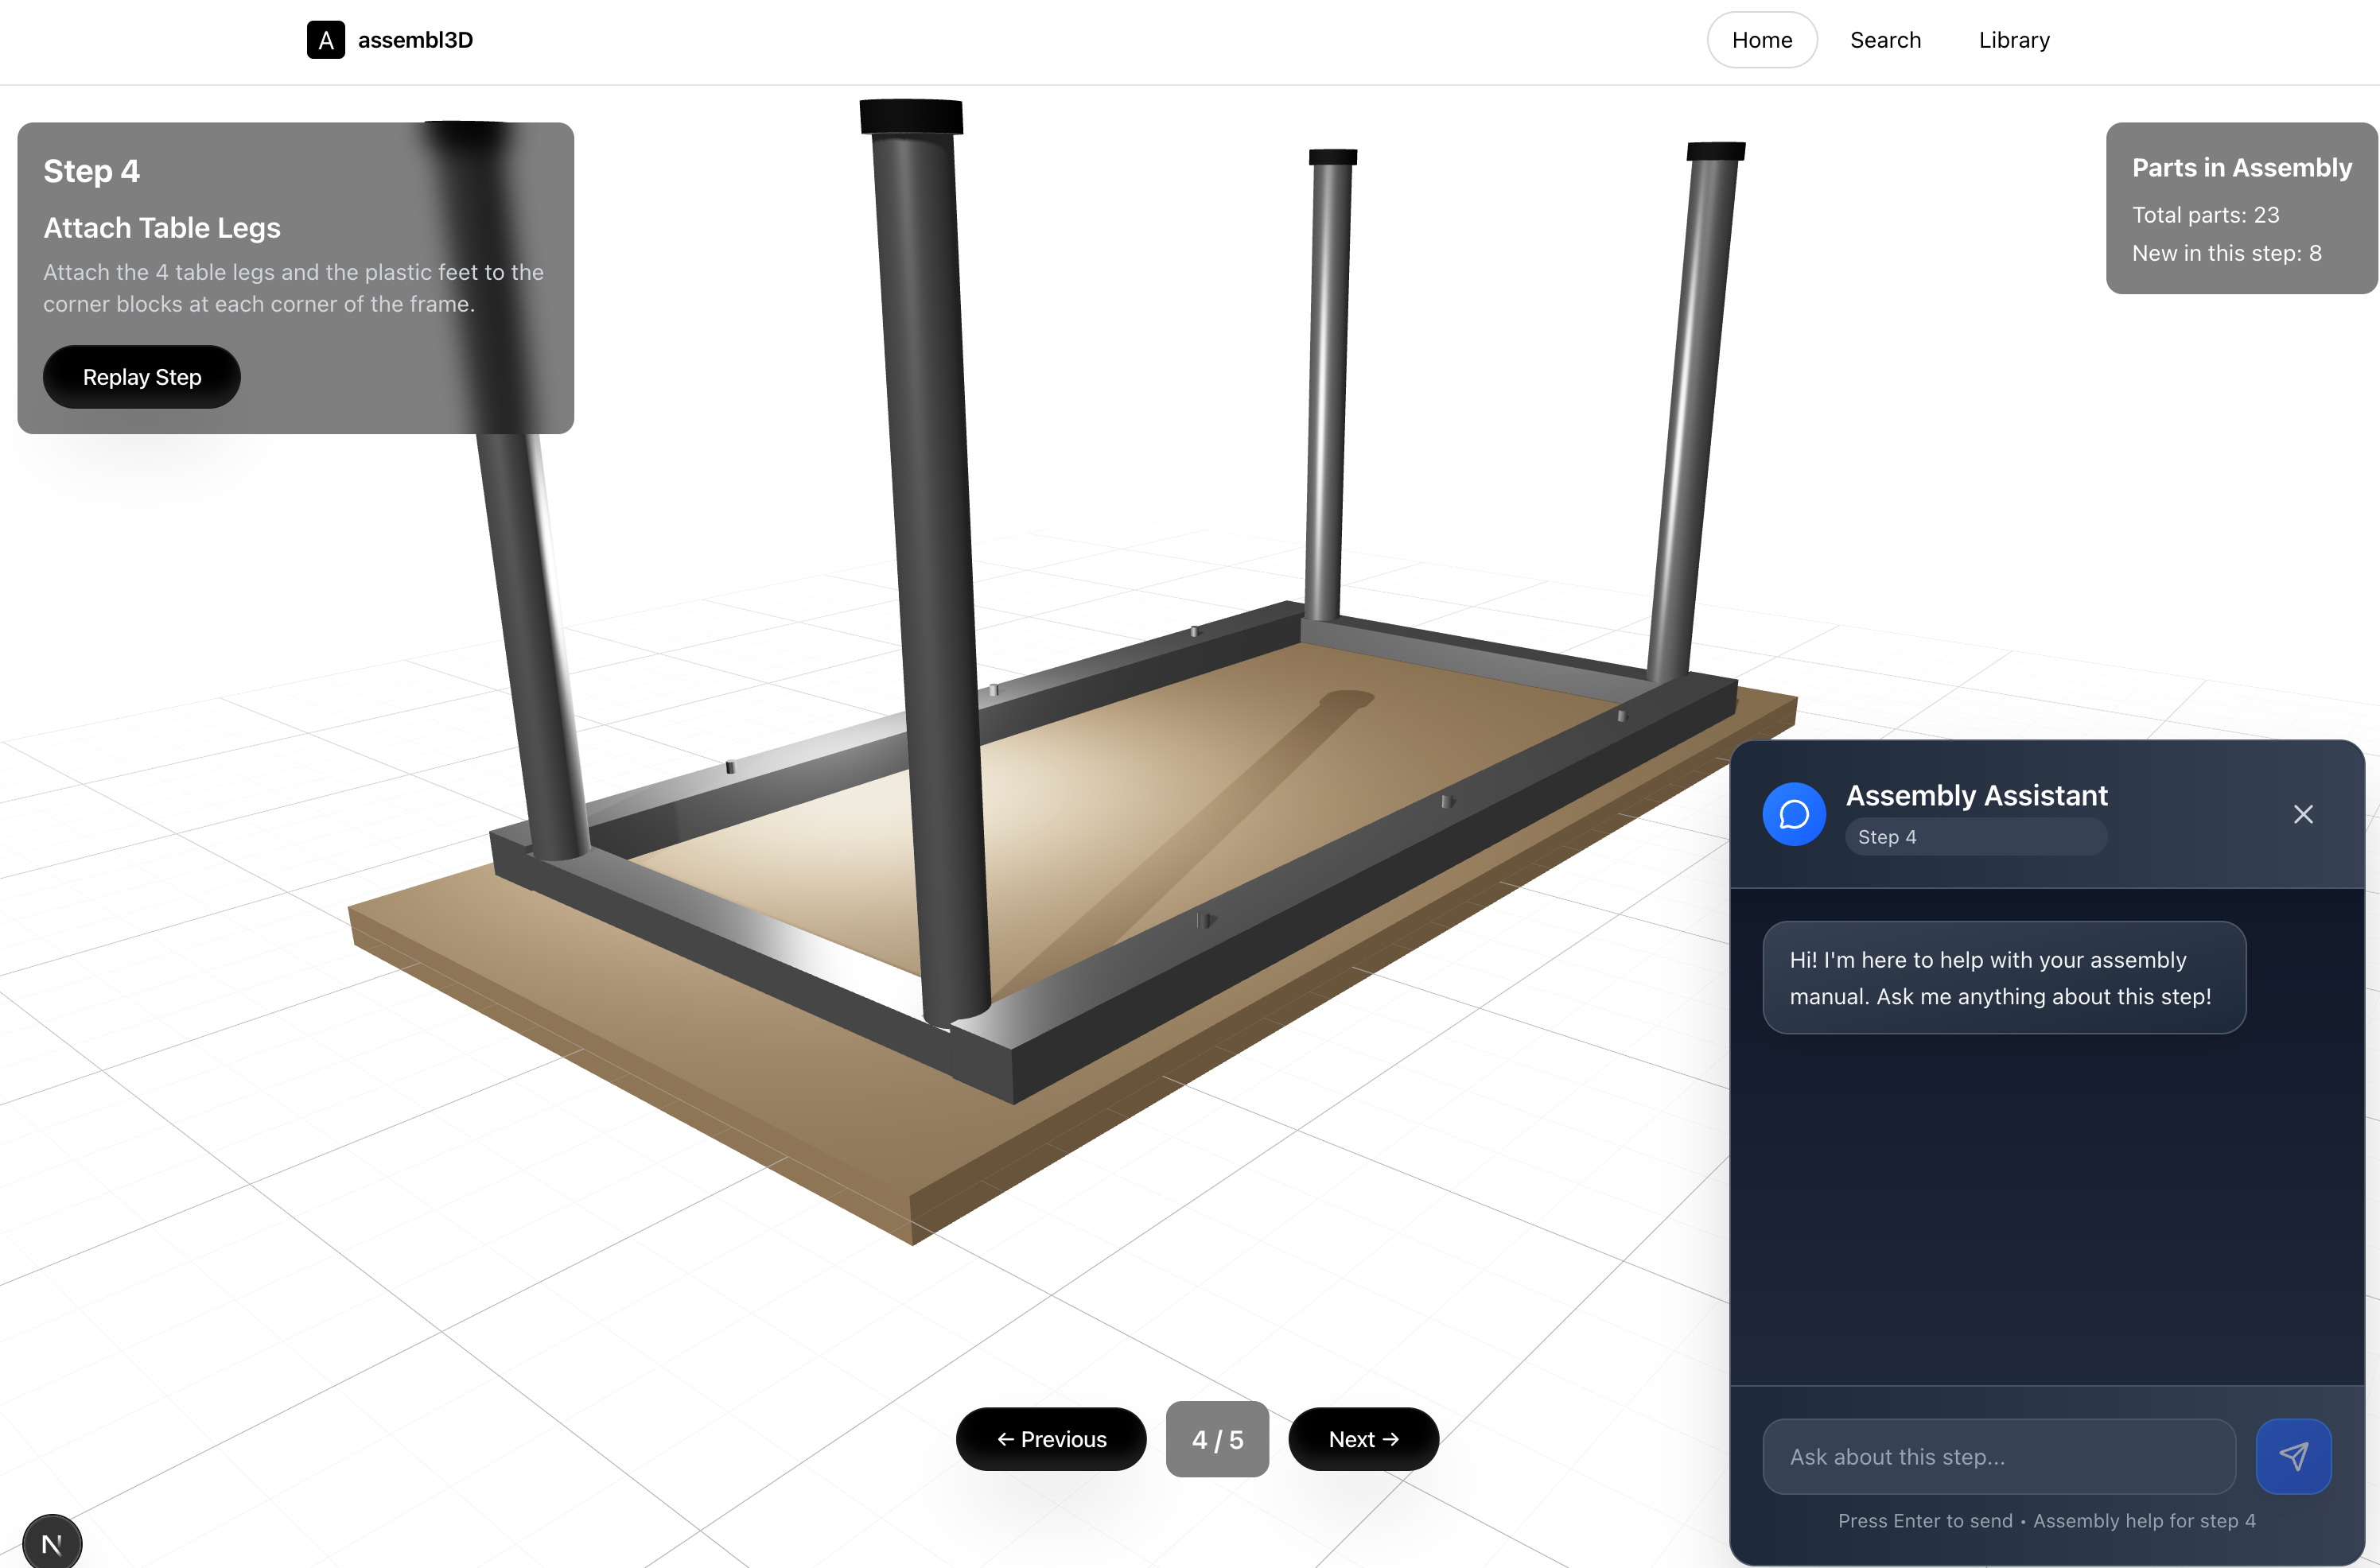Click the assembl3D logo icon

(325, 40)
